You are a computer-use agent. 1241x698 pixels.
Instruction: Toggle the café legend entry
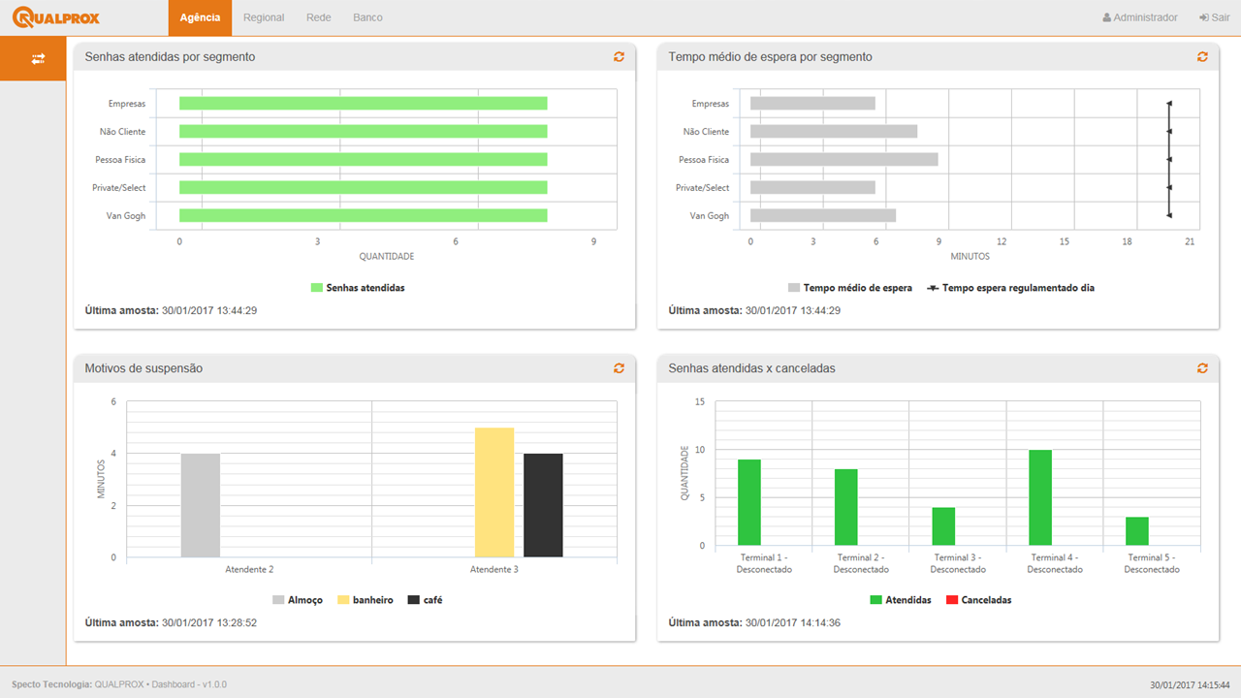pyautogui.click(x=425, y=600)
